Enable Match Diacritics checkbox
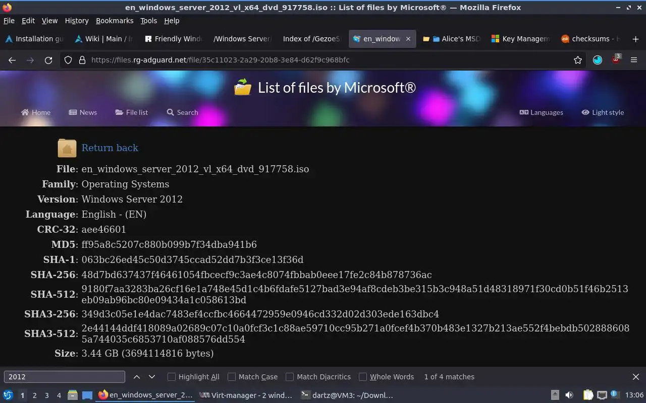 click(290, 377)
